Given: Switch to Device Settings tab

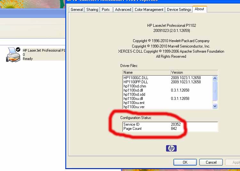Looking at the screenshot, I should coord(179,10).
